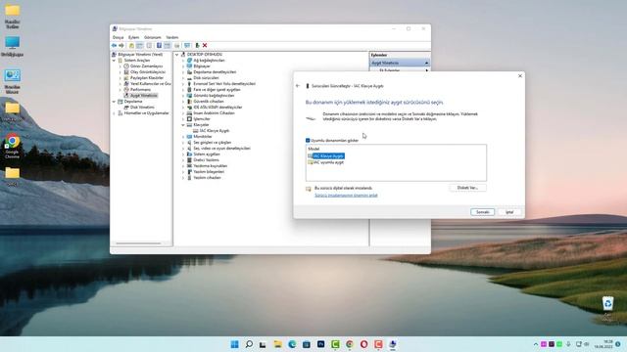This screenshot has width=627, height=352.
Task: Click the green update driver toolbar icon
Action: pyautogui.click(x=197, y=46)
